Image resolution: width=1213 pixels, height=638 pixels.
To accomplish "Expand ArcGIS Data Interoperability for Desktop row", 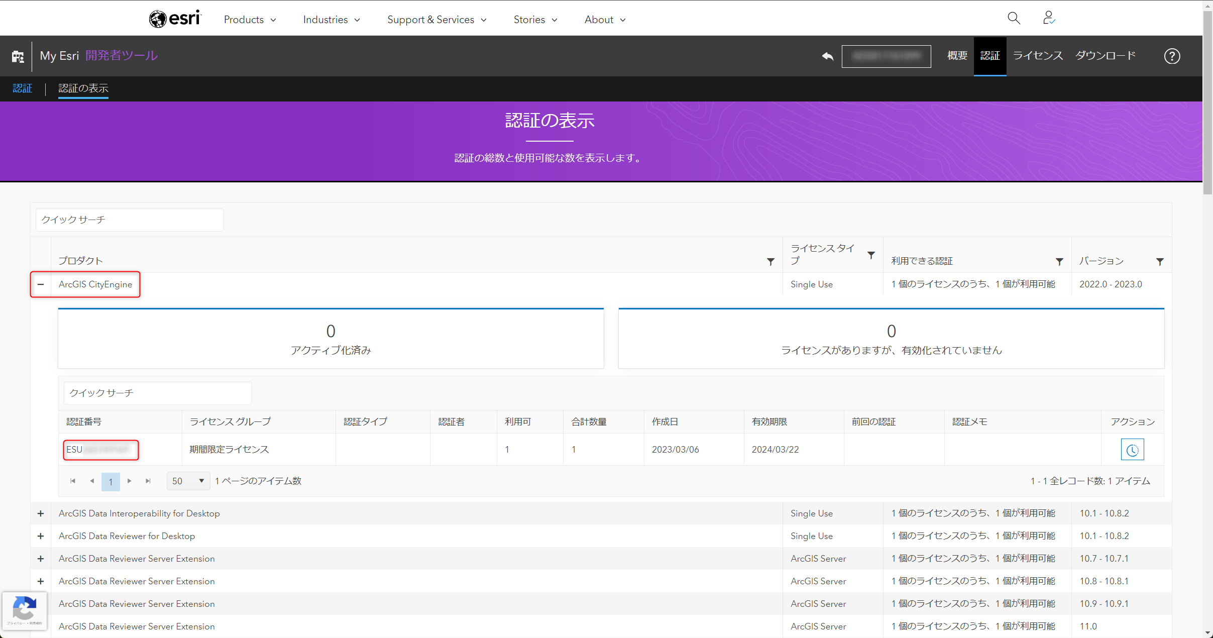I will 41,513.
